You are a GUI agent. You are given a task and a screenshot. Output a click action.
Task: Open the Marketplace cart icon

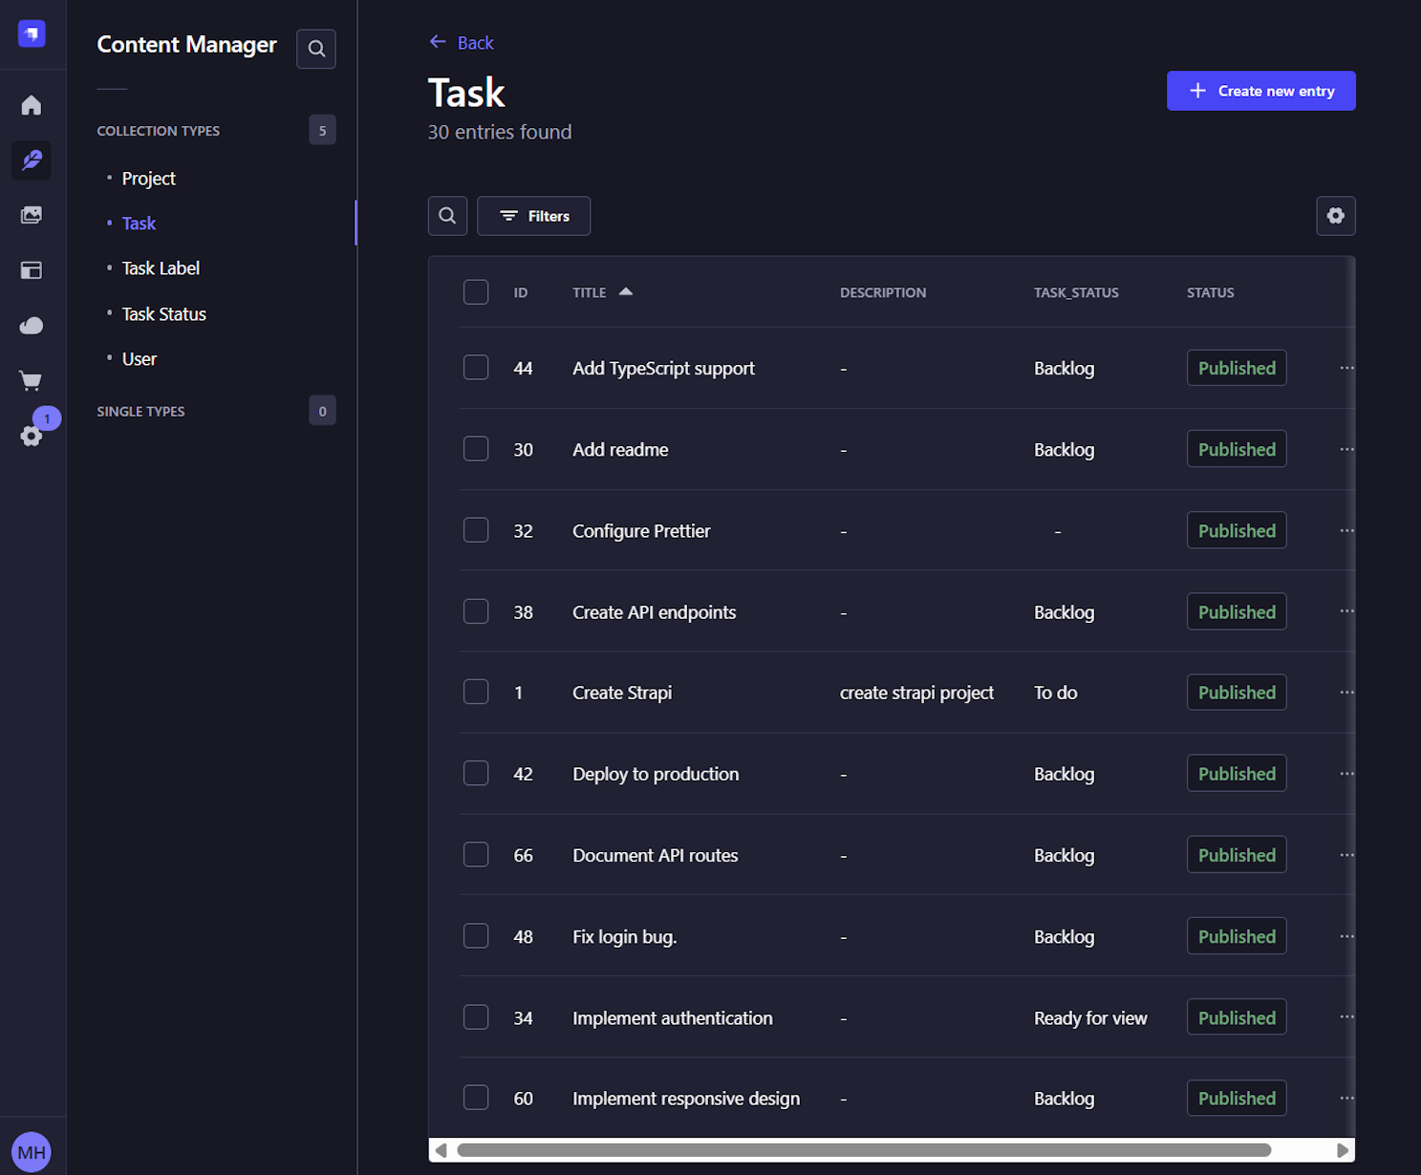[32, 381]
